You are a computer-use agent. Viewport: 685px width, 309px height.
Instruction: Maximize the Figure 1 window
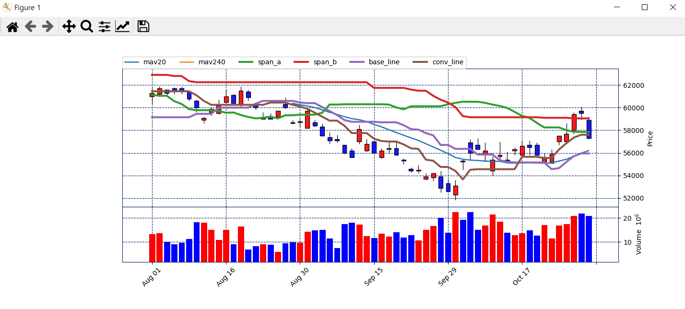(645, 7)
